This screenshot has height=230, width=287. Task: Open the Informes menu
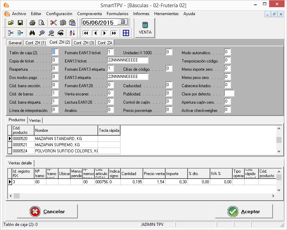[141, 14]
